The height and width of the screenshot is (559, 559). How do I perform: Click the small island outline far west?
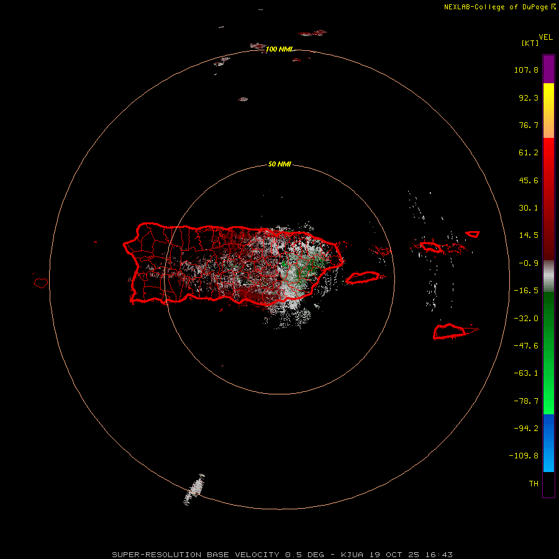41,283
